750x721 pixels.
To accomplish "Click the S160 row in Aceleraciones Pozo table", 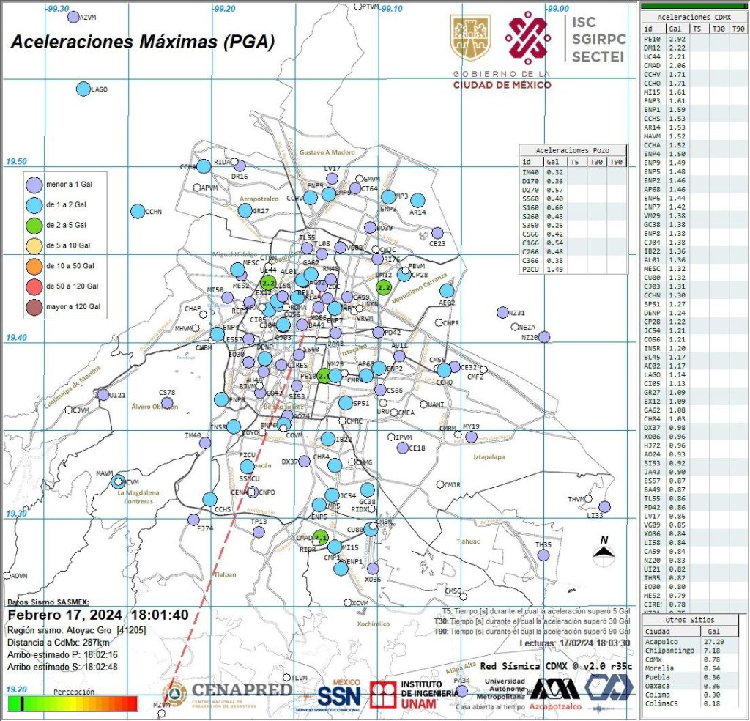I will (x=573, y=207).
